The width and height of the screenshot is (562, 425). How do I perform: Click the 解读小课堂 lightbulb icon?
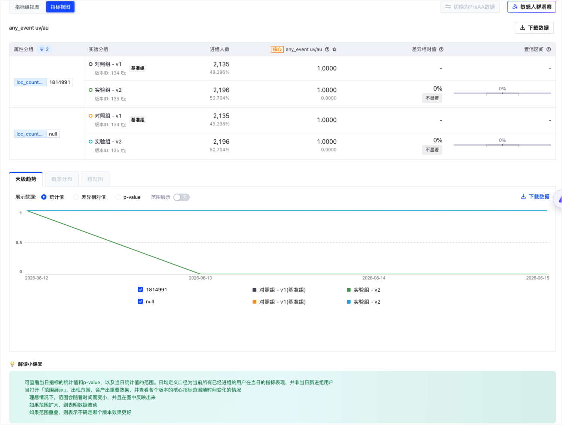pos(12,364)
